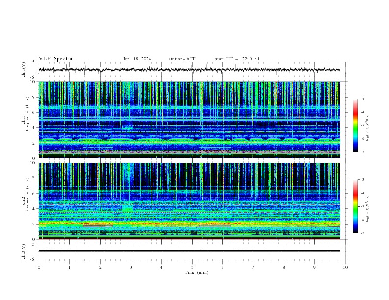Image resolution: width=389 pixels, height=300 pixels.
Task: Click the date "Jan. 18, 2024"
Action: [137, 59]
